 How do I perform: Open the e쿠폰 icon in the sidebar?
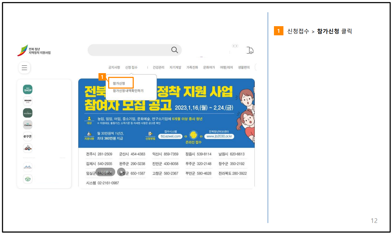coord(27,137)
